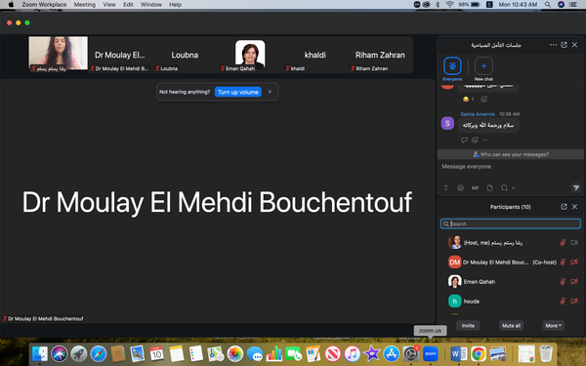Open Wi-Fi status menu

[449, 5]
